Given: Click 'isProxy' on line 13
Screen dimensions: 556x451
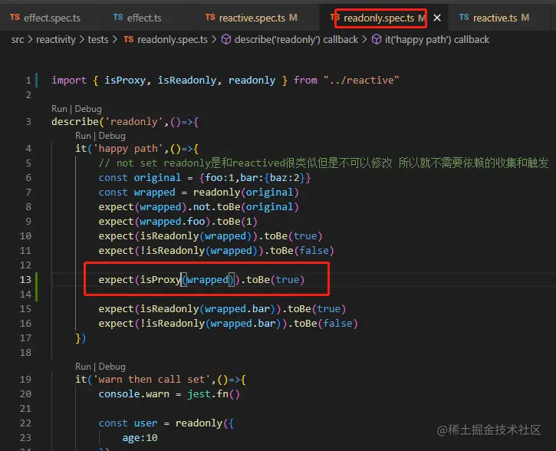Looking at the screenshot, I should click(x=160, y=280).
